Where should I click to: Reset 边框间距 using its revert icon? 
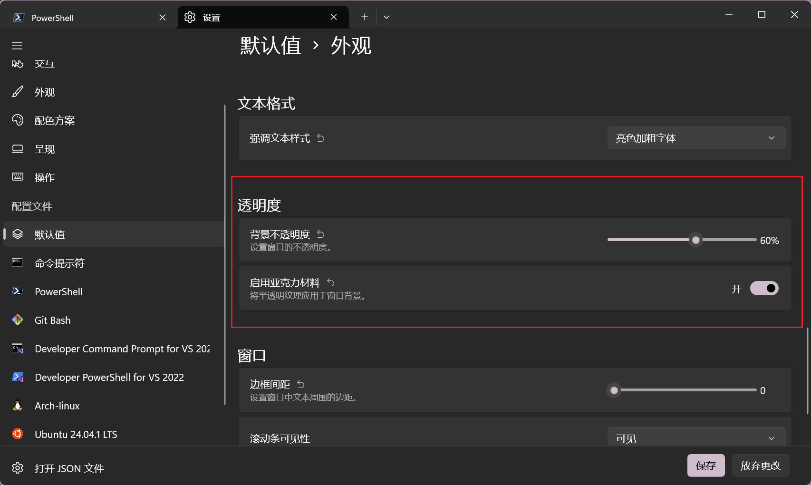(301, 384)
